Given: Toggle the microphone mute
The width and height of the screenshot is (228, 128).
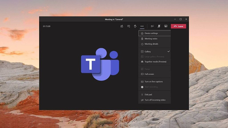Looking at the screenshot, I should coord(159,26).
